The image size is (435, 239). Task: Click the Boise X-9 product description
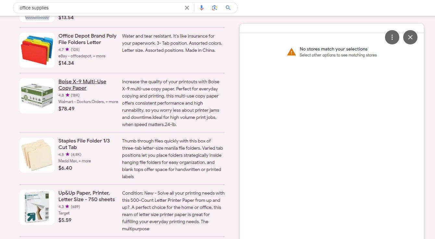(171, 103)
